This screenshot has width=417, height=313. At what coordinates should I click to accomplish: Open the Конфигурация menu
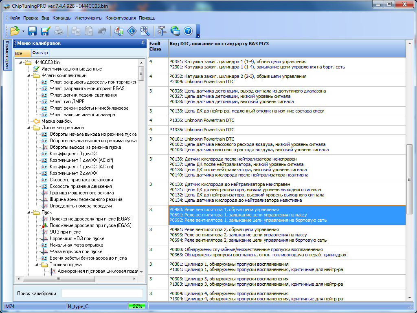(121, 18)
